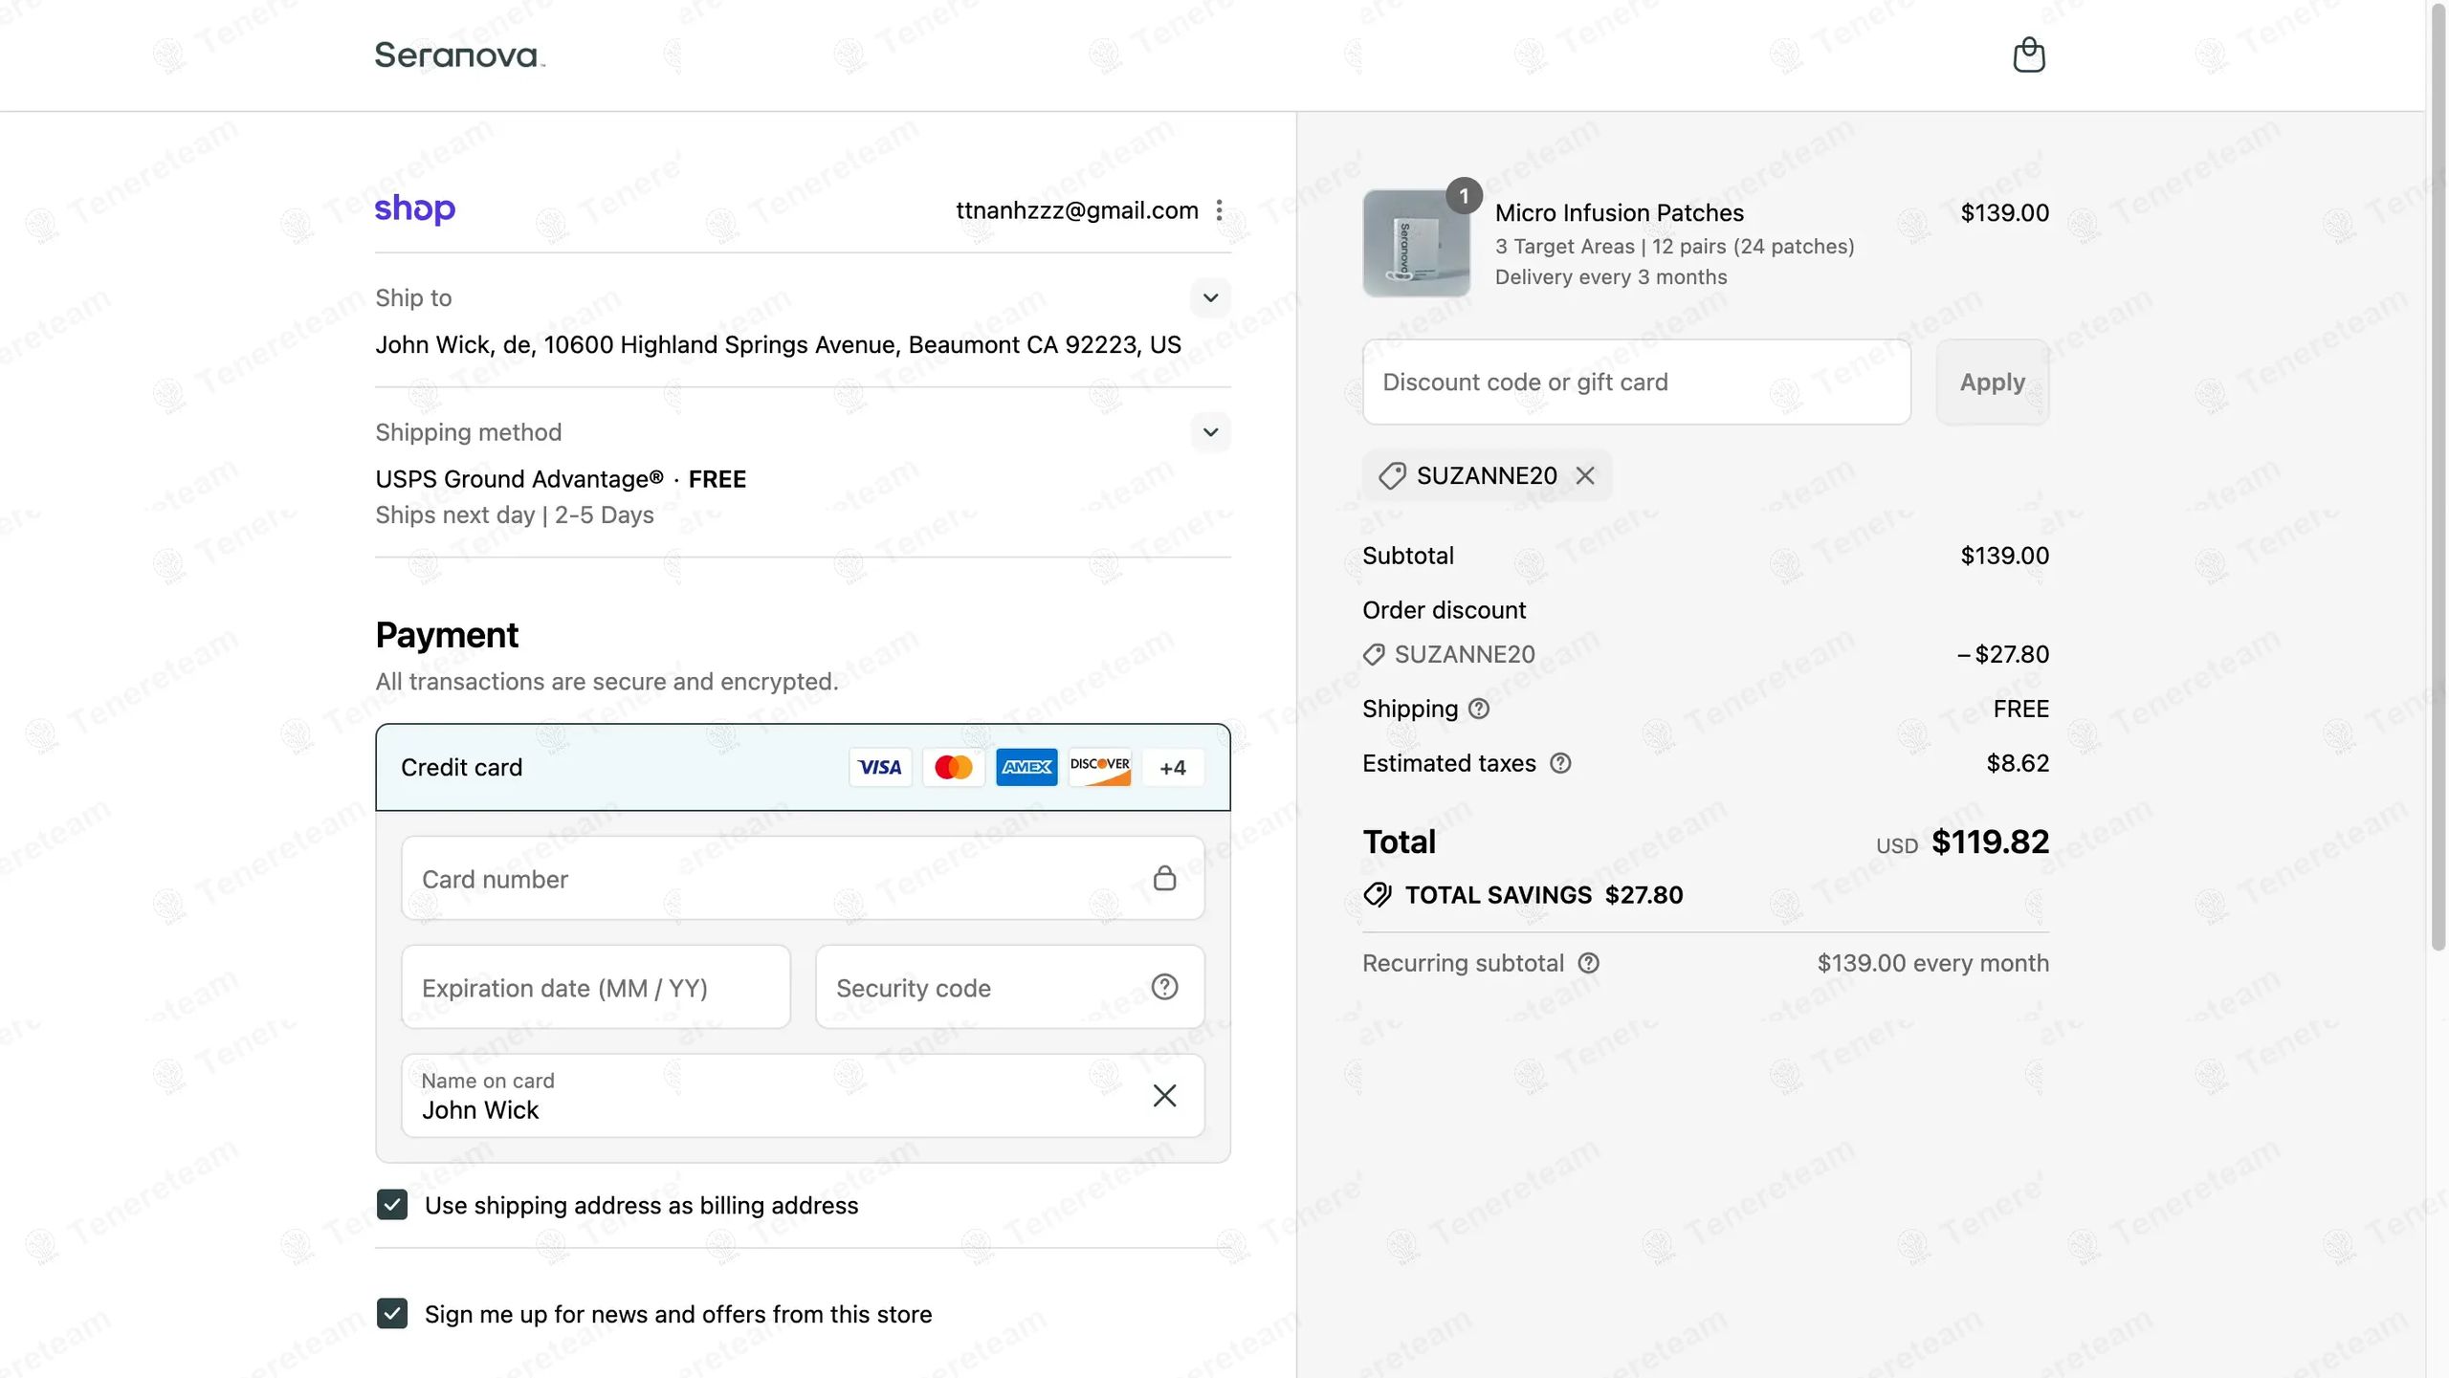Click the Order discount SUZANNE20 tag icon
2449x1378 pixels.
1374,654
